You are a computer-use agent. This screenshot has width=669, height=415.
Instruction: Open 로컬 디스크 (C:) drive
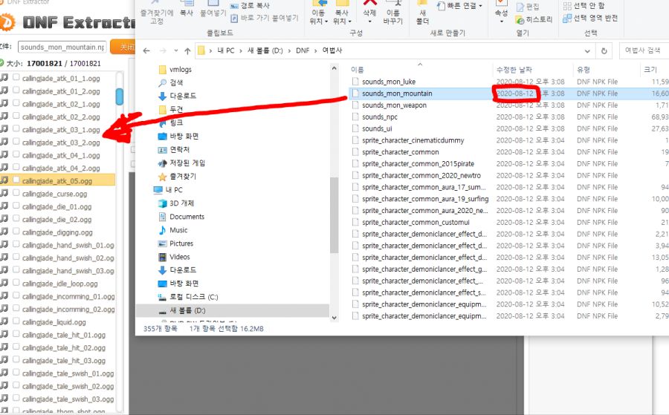[194, 296]
